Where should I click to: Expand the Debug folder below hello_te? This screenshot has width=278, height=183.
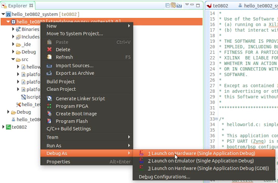(x=8, y=112)
